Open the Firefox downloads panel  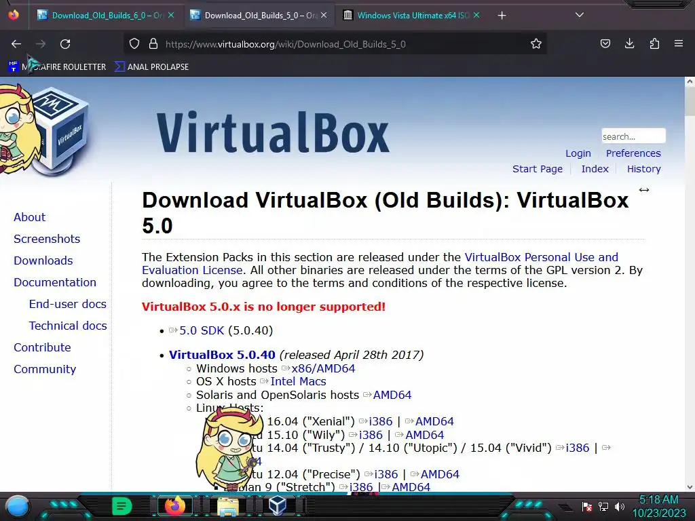(629, 44)
